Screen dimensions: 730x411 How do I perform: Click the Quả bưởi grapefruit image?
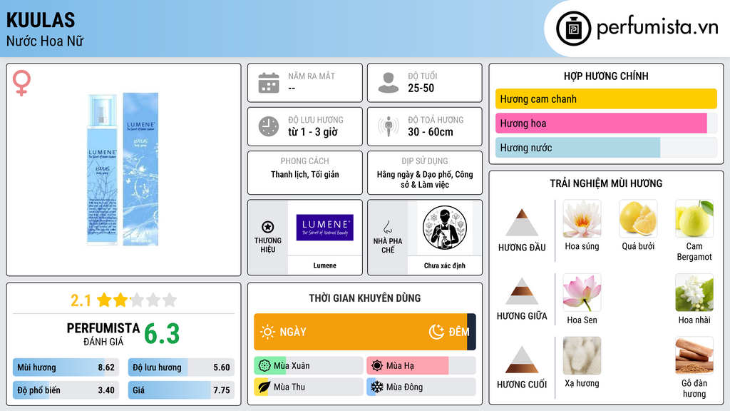638,218
